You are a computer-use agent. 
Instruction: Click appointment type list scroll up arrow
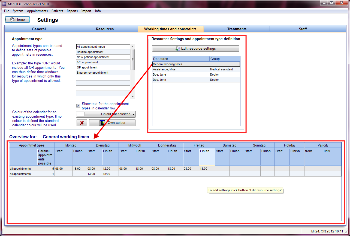[x=133, y=47]
